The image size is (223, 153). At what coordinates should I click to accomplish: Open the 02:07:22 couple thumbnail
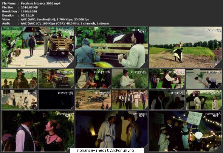(38, 131)
